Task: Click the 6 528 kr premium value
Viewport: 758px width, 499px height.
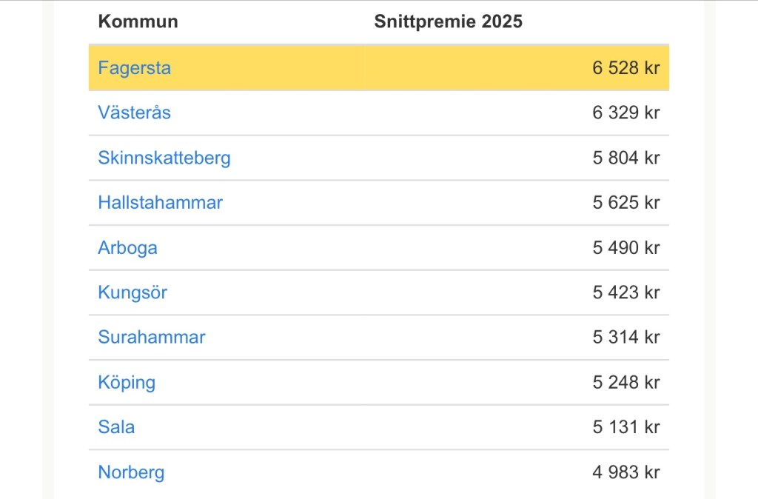Action: click(625, 68)
